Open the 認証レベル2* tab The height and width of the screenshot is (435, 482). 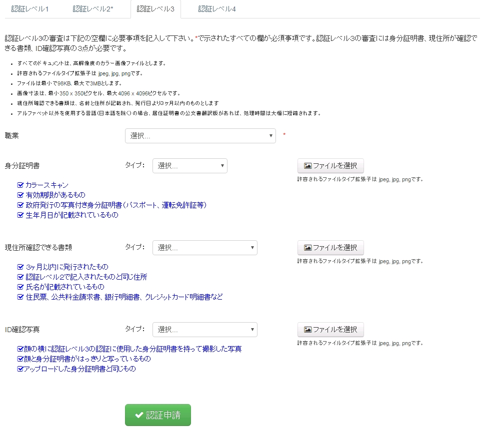(x=92, y=9)
